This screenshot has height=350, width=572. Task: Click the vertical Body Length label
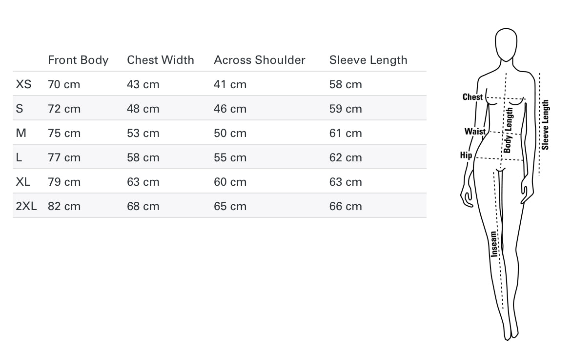509,130
